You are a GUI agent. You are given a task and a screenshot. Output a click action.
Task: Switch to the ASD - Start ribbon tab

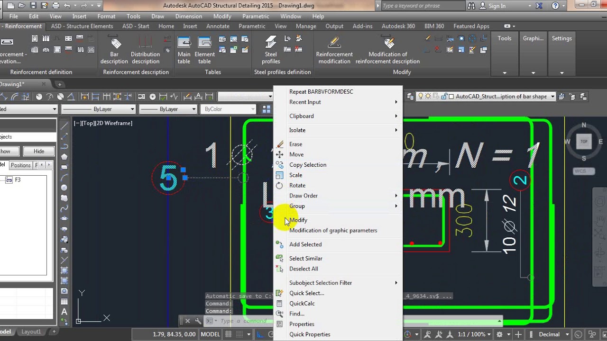coord(136,27)
